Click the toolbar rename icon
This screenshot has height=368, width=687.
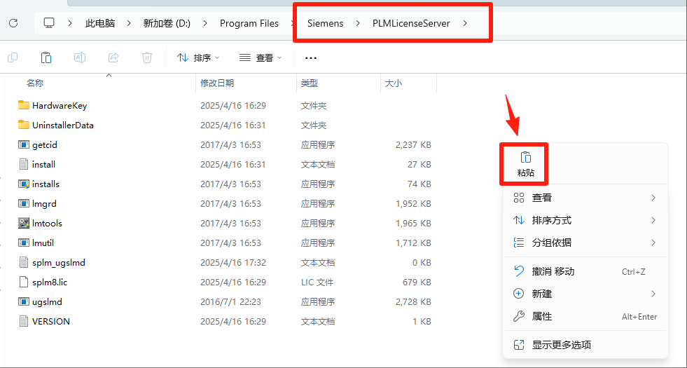(80, 57)
